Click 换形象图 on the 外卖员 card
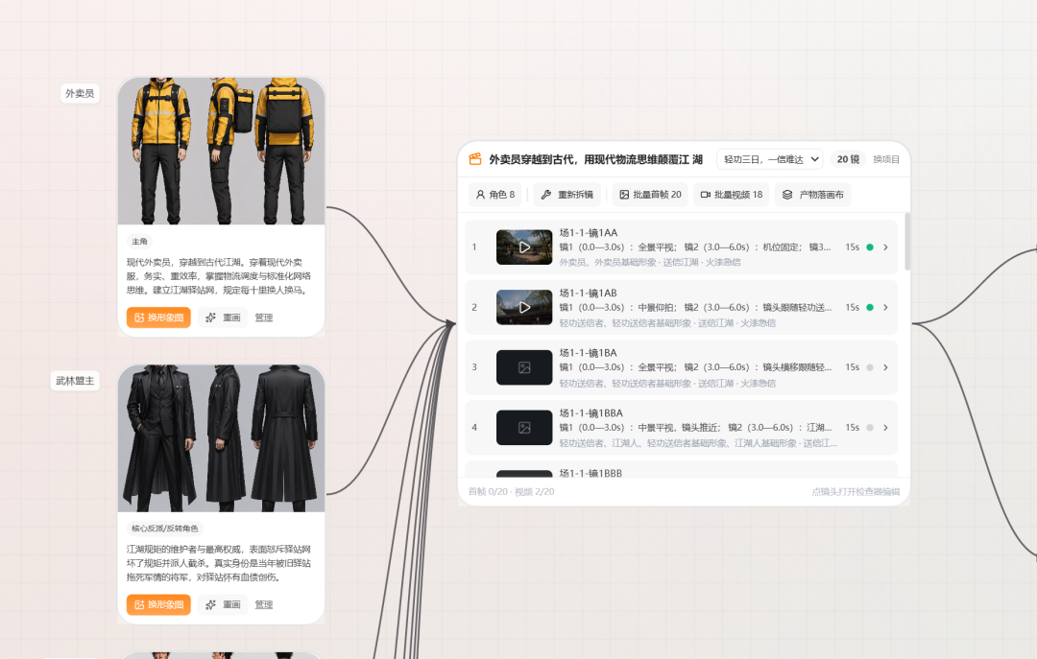Screen dimensions: 1037x659 (158, 318)
